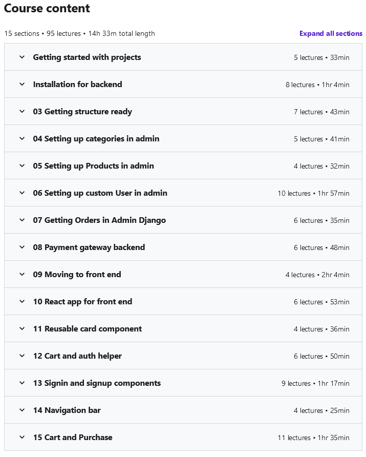Viewport: 366px width, 457px height.
Task: Expand the Getting started with projects chevron
Action: coord(22,57)
